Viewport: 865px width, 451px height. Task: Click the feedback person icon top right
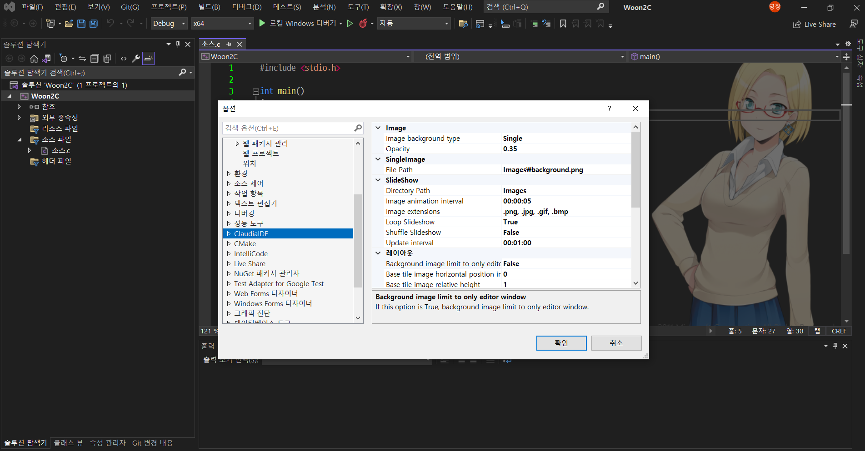click(x=854, y=24)
